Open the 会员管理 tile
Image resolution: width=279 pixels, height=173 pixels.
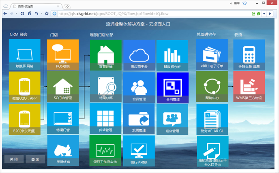(x=139, y=88)
